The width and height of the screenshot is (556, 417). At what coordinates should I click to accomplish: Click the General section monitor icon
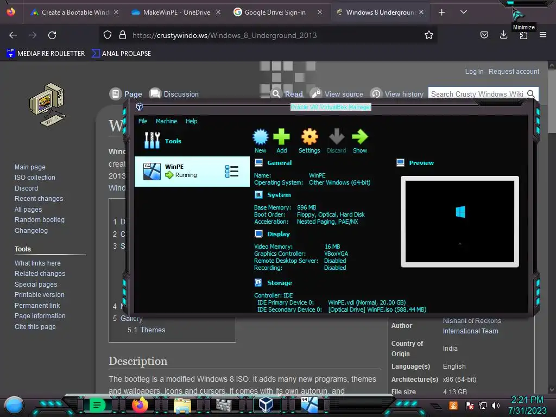pyautogui.click(x=259, y=163)
